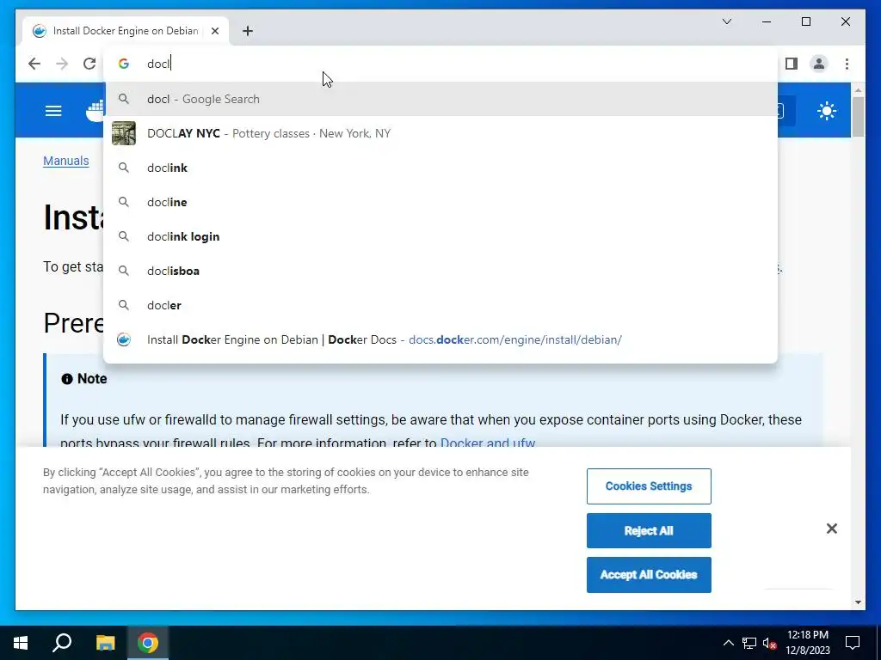881x660 pixels.
Task: Open the Chrome side panel icon
Action: click(x=792, y=64)
